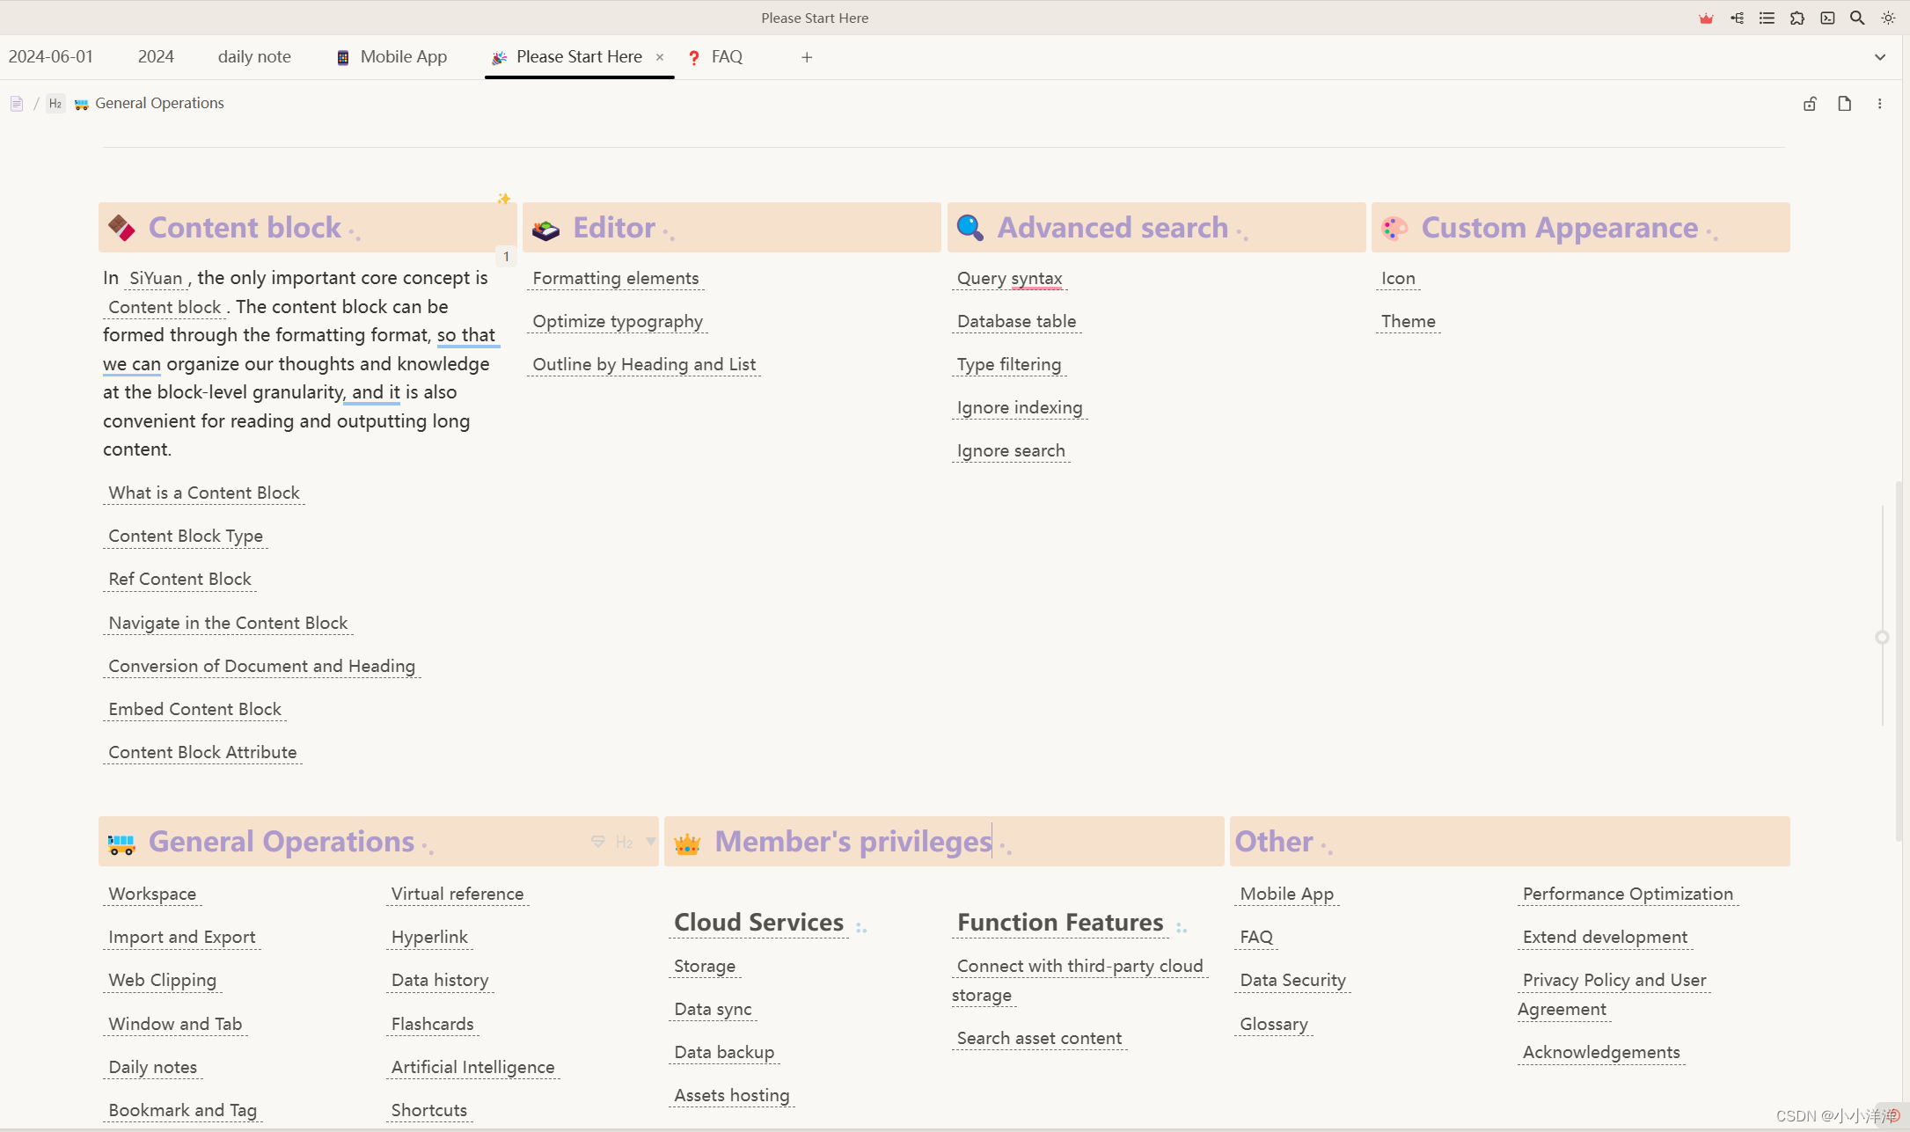Image resolution: width=1910 pixels, height=1132 pixels.
Task: Click the circular scroll position slider handle
Action: coord(1882,638)
